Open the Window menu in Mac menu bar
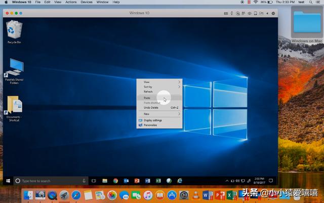This screenshot has width=324, height=203. click(102, 2)
